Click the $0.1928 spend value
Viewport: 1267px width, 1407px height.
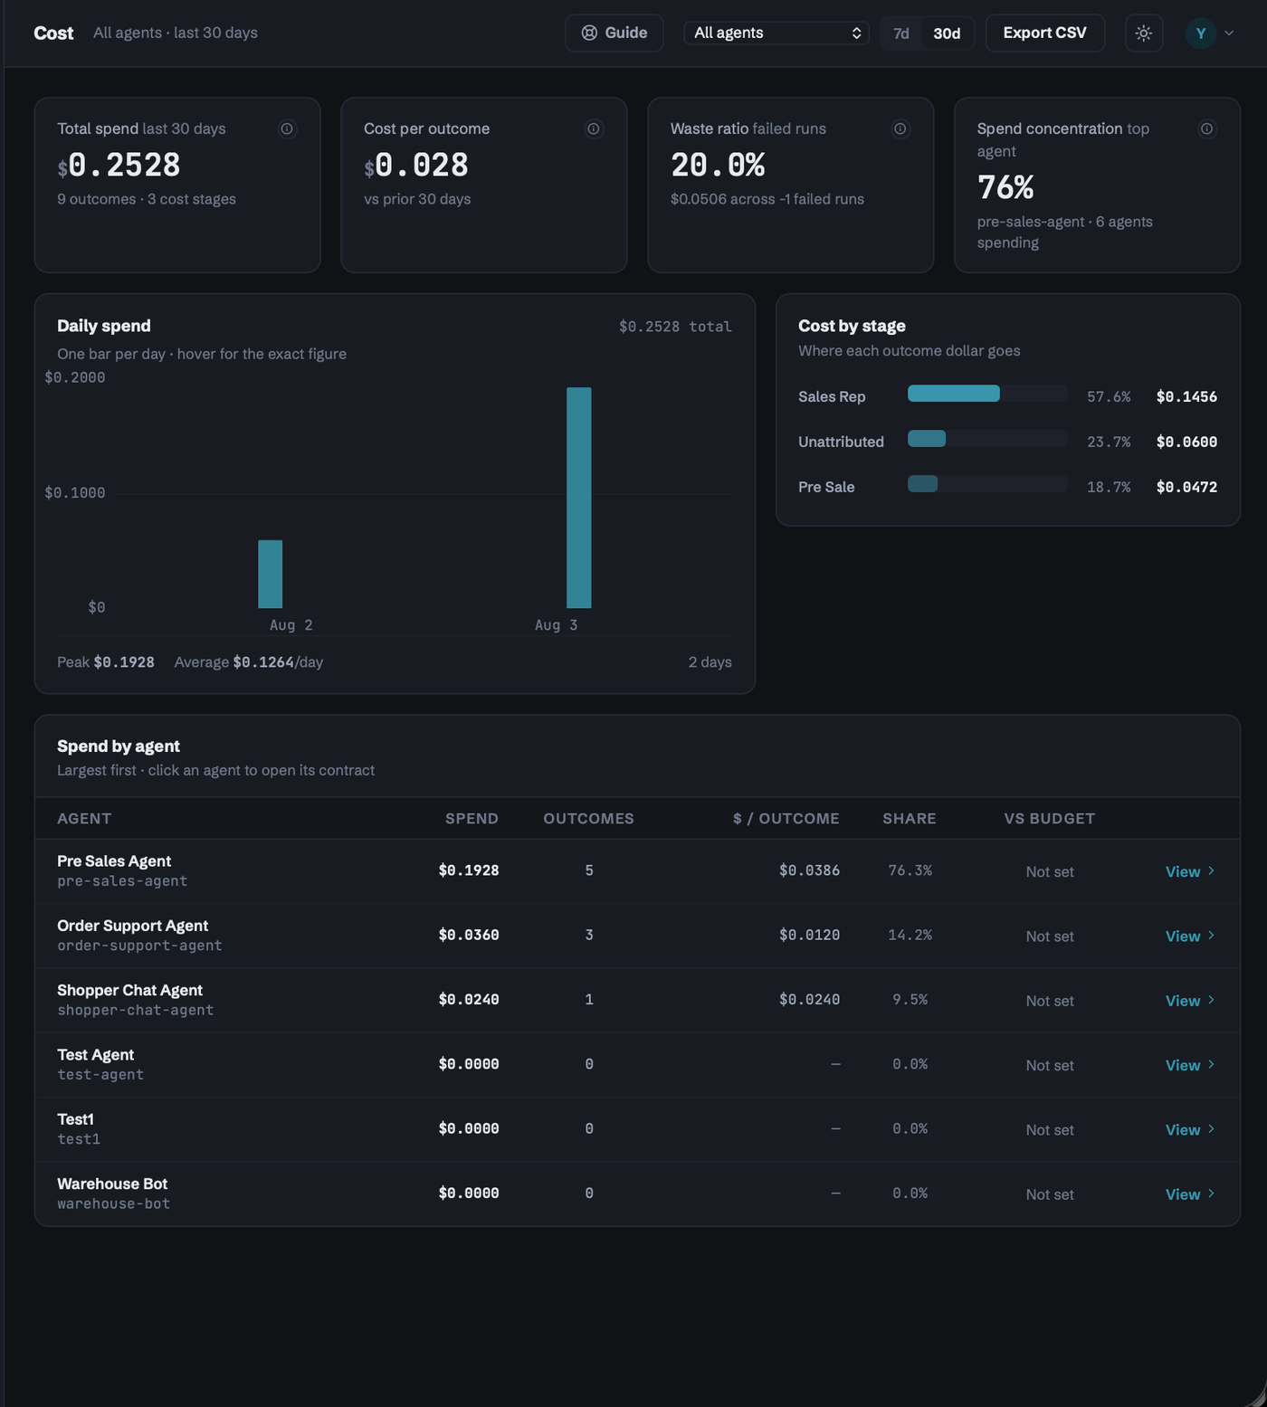tap(469, 870)
